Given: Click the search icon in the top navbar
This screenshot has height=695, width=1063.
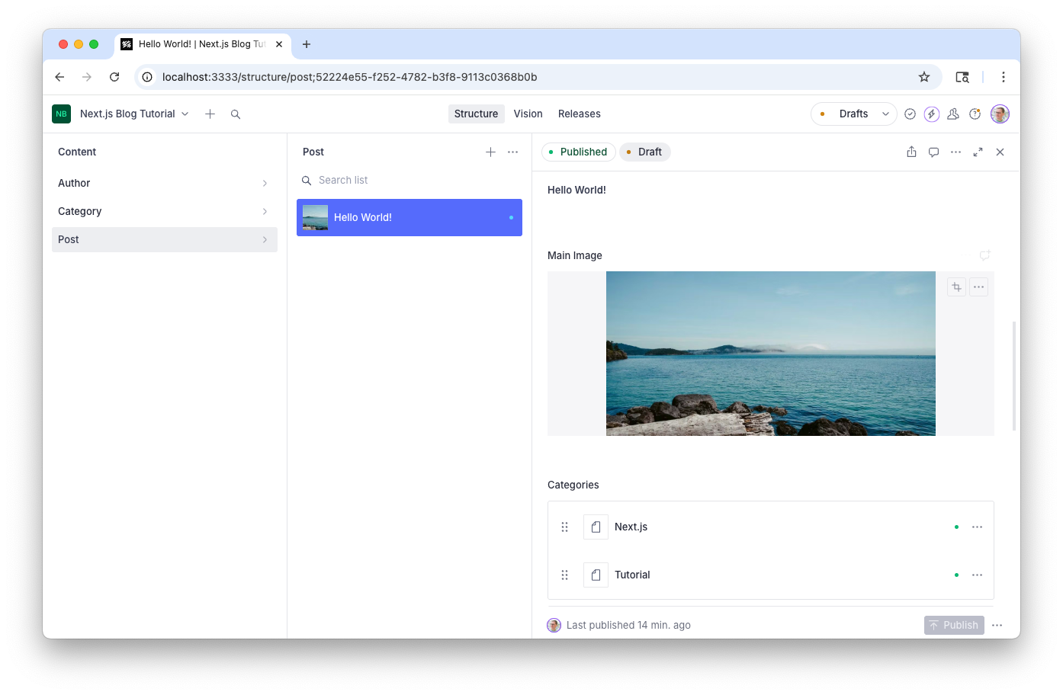Looking at the screenshot, I should point(236,114).
